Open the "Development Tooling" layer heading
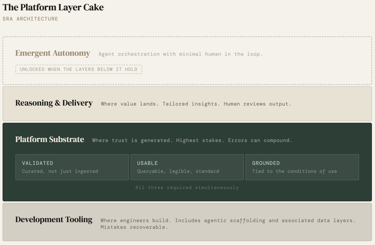 54,220
